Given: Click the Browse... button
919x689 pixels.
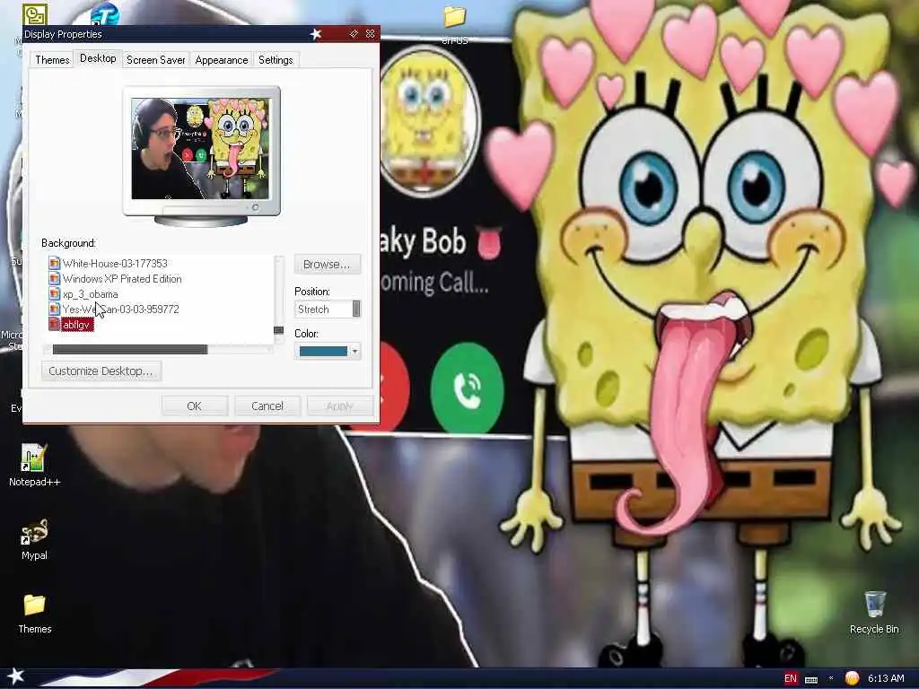Looking at the screenshot, I should pos(327,265).
